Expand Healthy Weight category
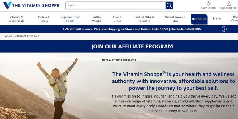Screen dimensions: 238x119 pyautogui.click(x=96, y=19)
